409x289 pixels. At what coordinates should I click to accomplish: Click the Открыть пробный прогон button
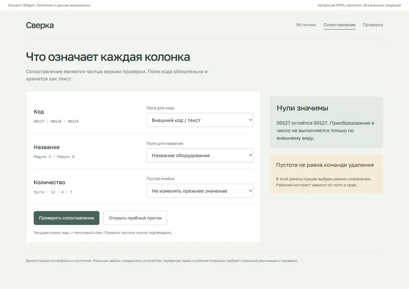[x=135, y=218]
